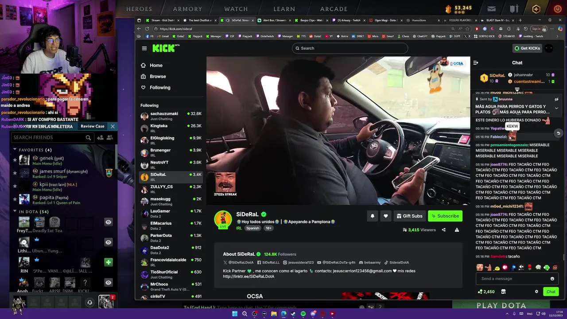Open Dota Learn tab
Viewport: 567px width, 319px height.
click(x=284, y=9)
